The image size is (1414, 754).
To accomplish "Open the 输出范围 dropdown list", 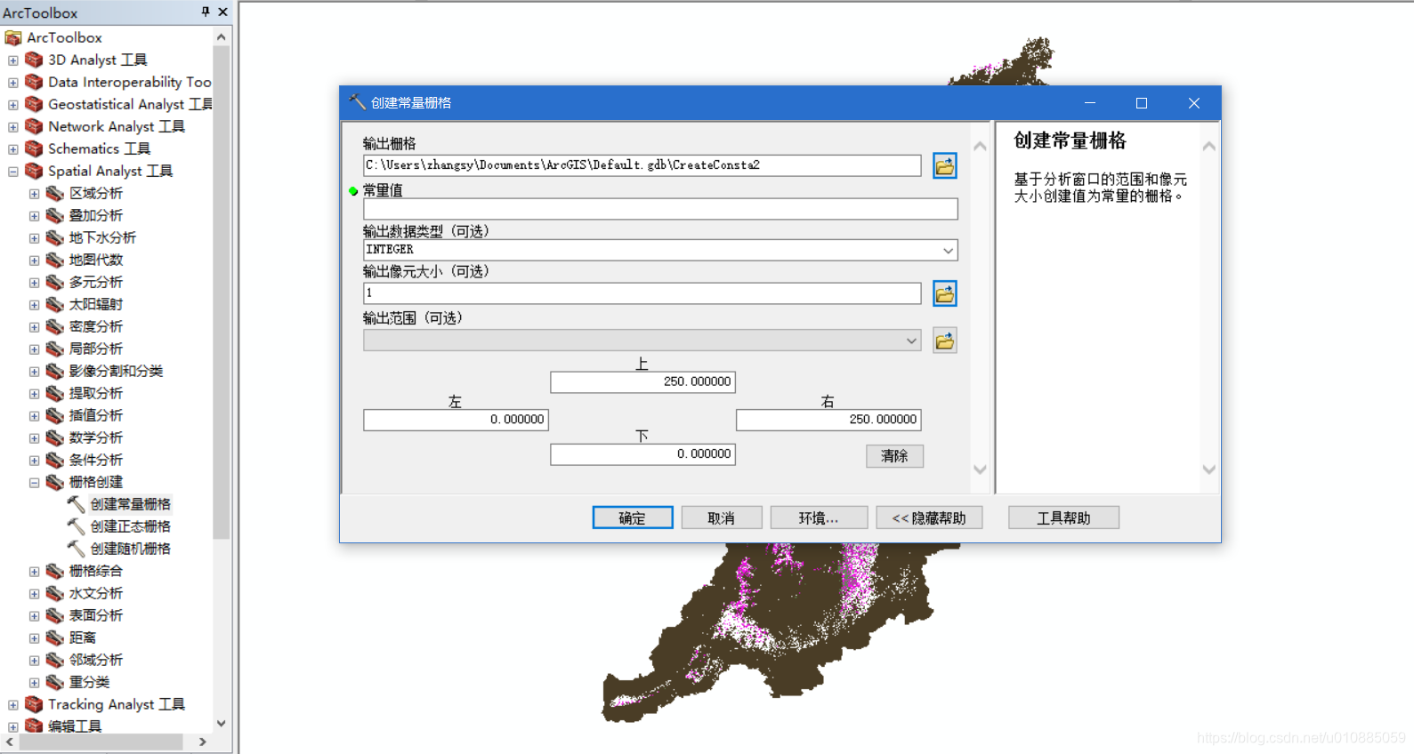I will pos(911,341).
